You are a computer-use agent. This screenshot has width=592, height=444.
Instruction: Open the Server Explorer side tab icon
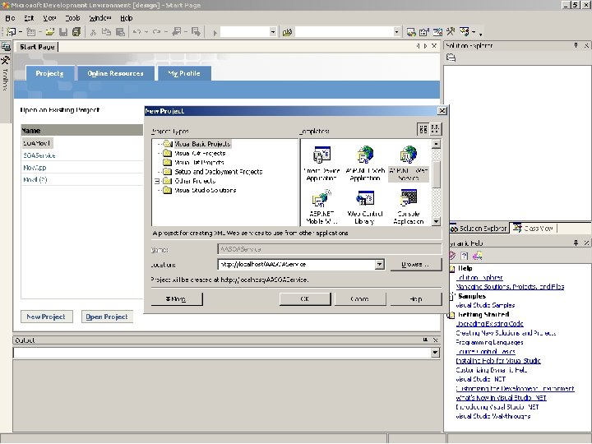pyautogui.click(x=6, y=47)
